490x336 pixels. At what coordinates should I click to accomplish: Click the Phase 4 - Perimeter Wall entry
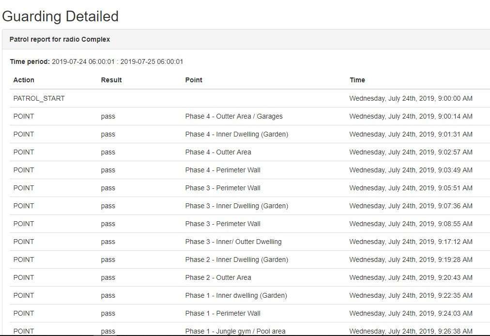coord(223,170)
